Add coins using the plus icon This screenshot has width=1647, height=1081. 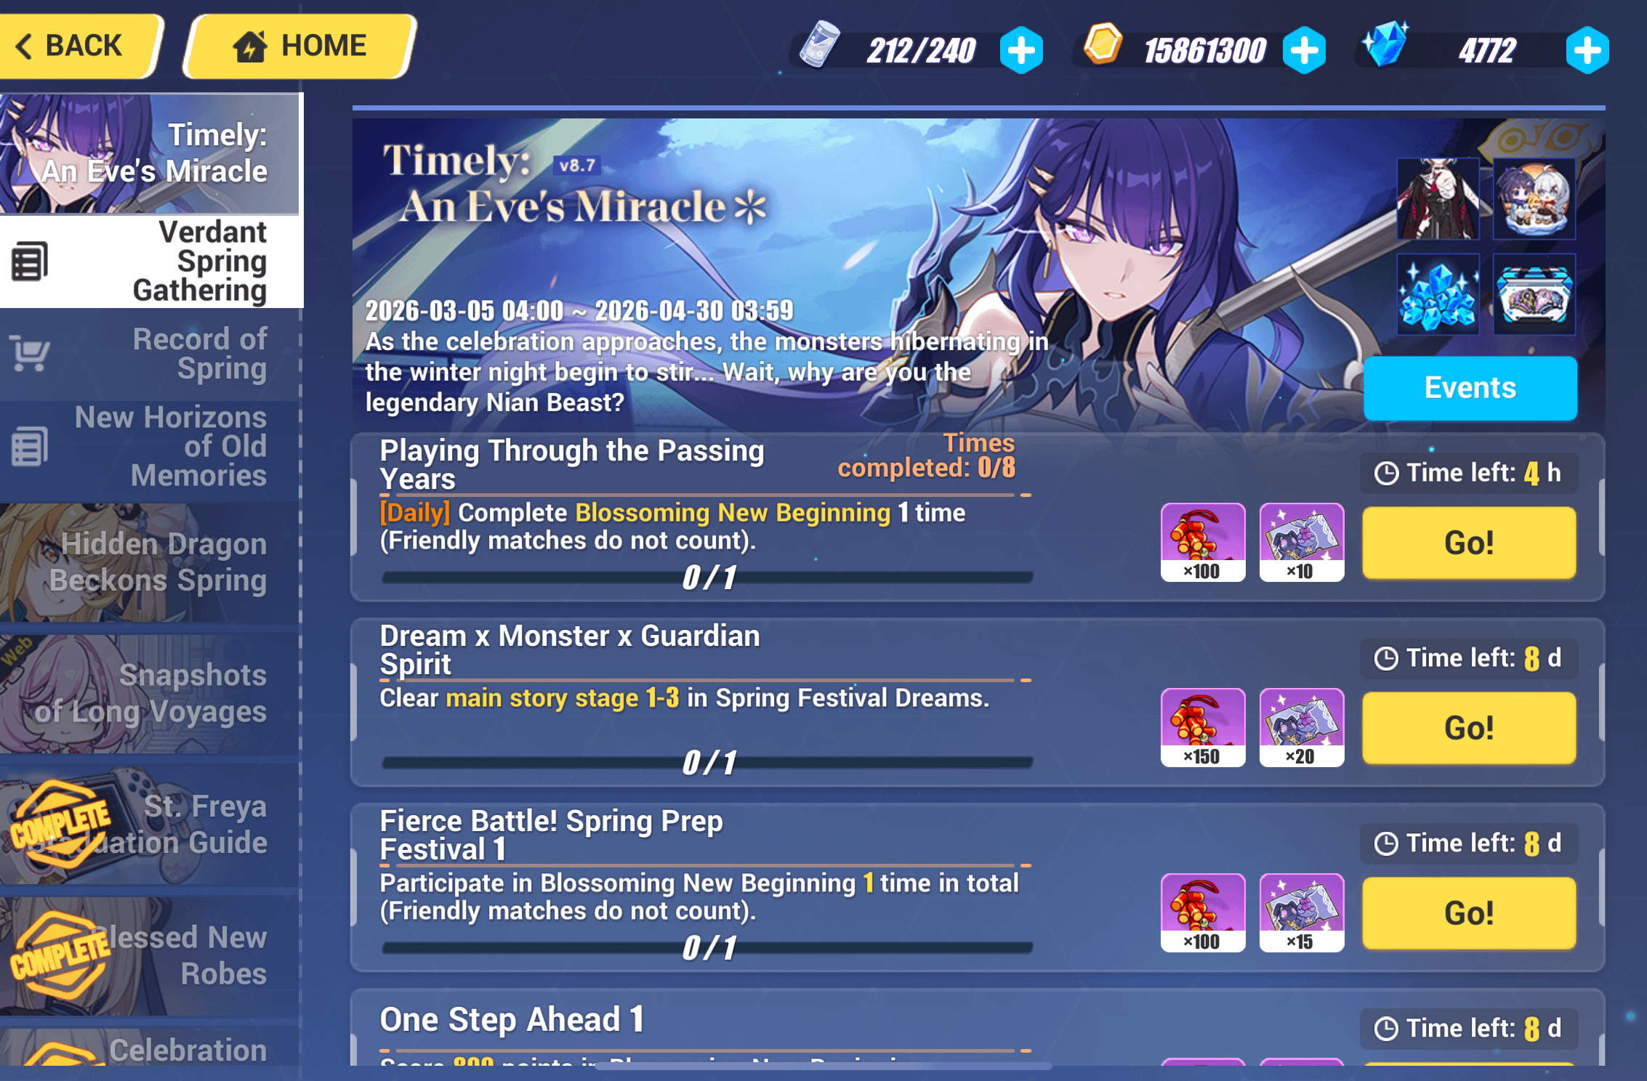coord(1304,50)
